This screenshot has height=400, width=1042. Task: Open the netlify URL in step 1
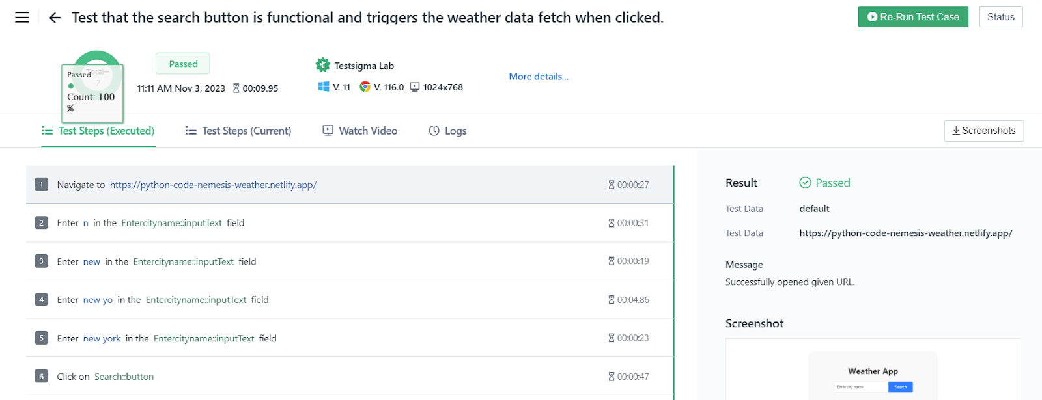(213, 185)
